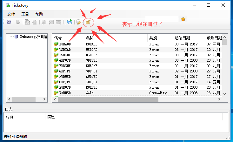The height and width of the screenshot is (142, 233).
Task: Click the window resize grip in status bar
Action: 228,138
